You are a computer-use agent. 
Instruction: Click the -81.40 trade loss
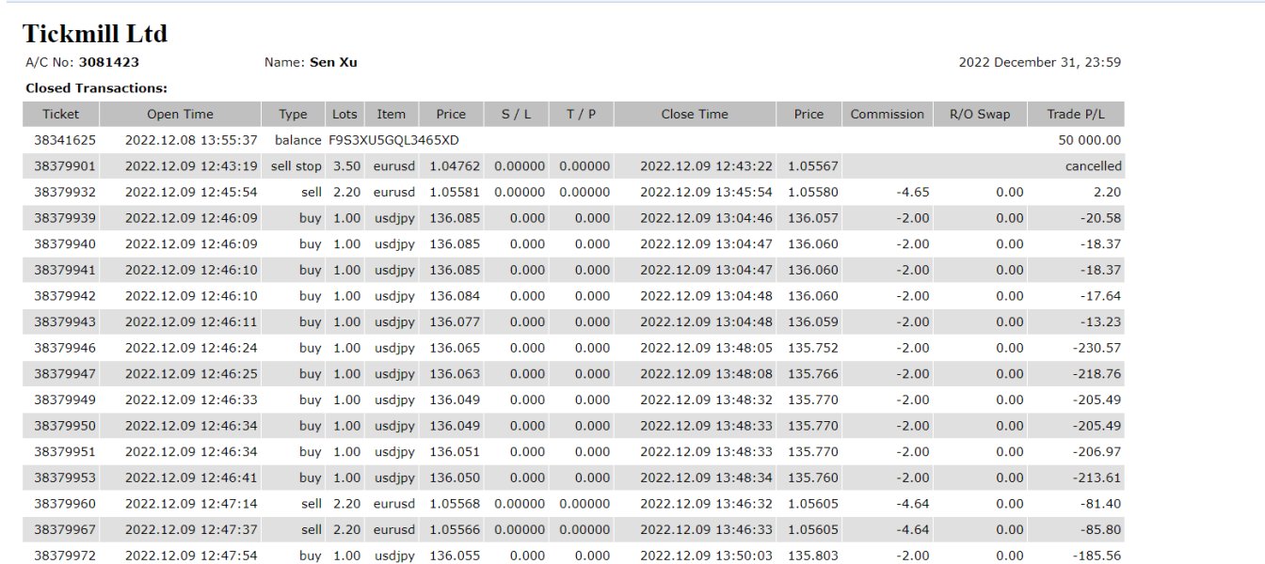click(x=1101, y=504)
